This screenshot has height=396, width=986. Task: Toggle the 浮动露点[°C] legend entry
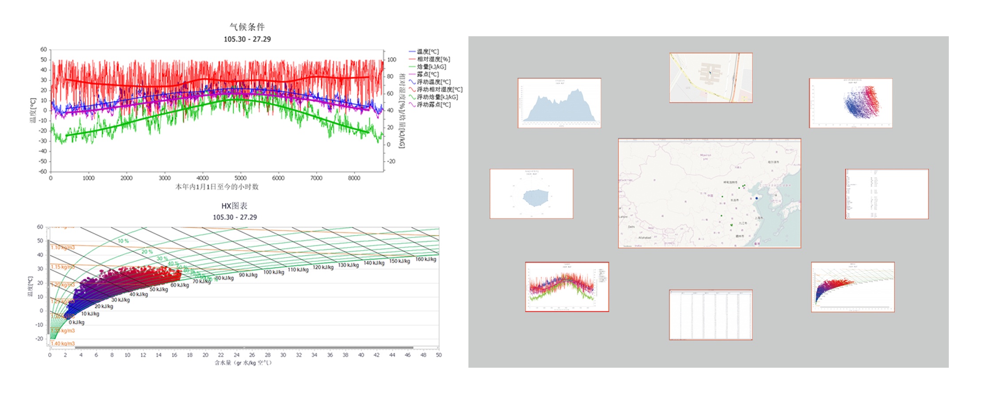click(429, 104)
